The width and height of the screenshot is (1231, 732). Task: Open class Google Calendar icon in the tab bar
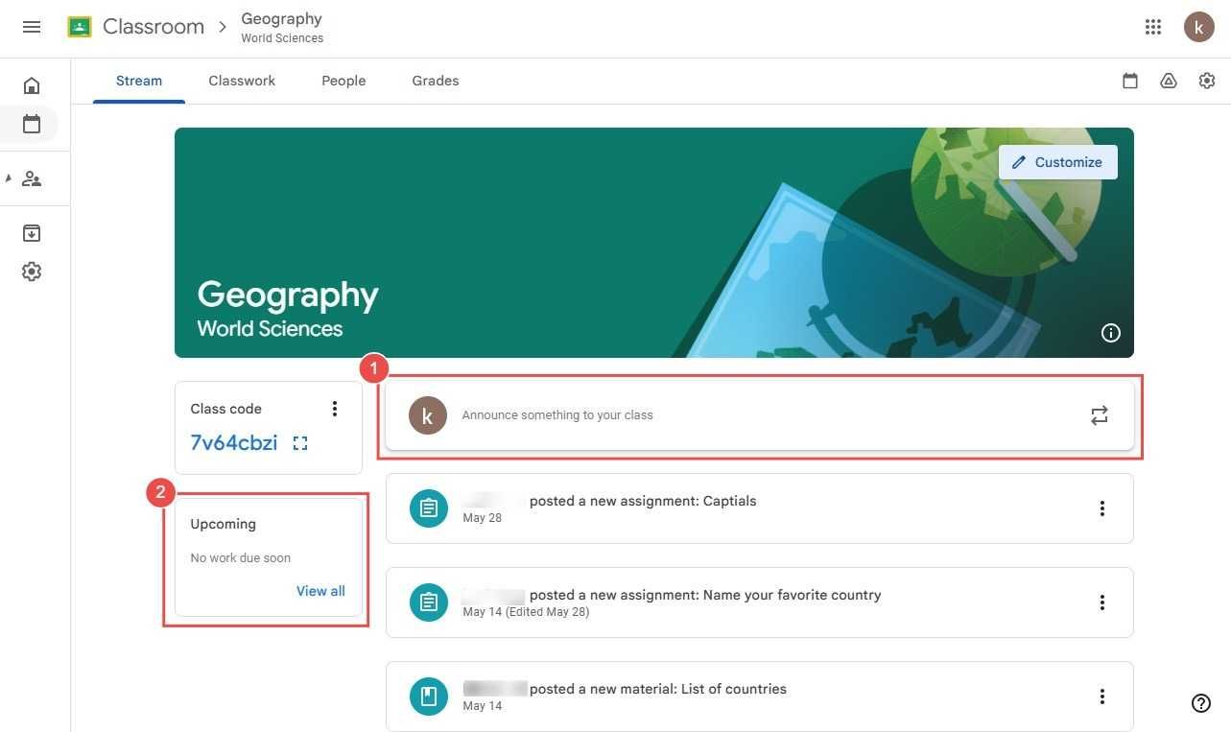[1130, 82]
